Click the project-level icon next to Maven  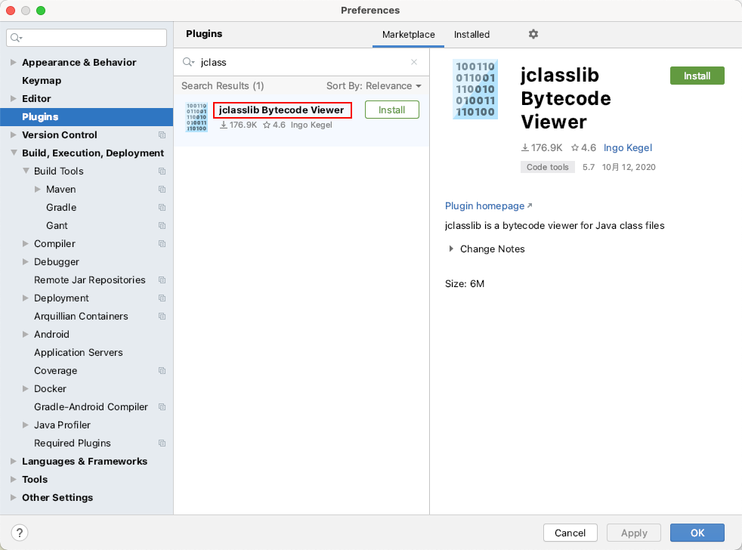point(162,190)
